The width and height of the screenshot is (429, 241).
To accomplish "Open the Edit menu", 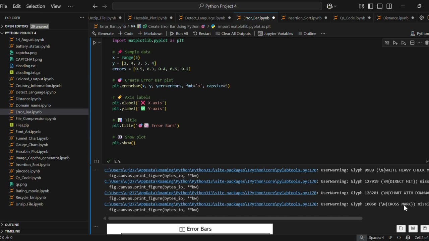I will pos(16,6).
